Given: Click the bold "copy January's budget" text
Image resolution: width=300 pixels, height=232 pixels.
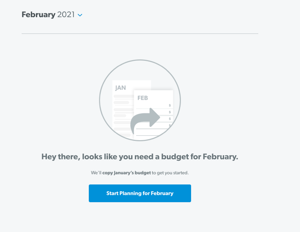Looking at the screenshot, I should pyautogui.click(x=126, y=173).
